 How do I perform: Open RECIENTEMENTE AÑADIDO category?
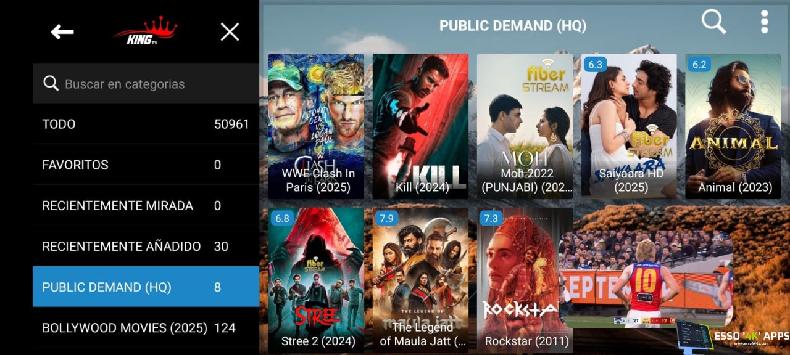(146, 246)
